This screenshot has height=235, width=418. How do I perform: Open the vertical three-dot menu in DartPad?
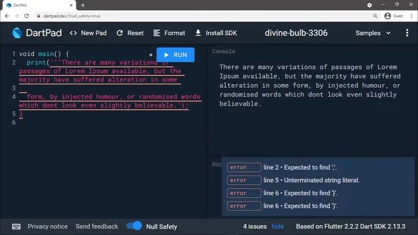click(x=407, y=33)
